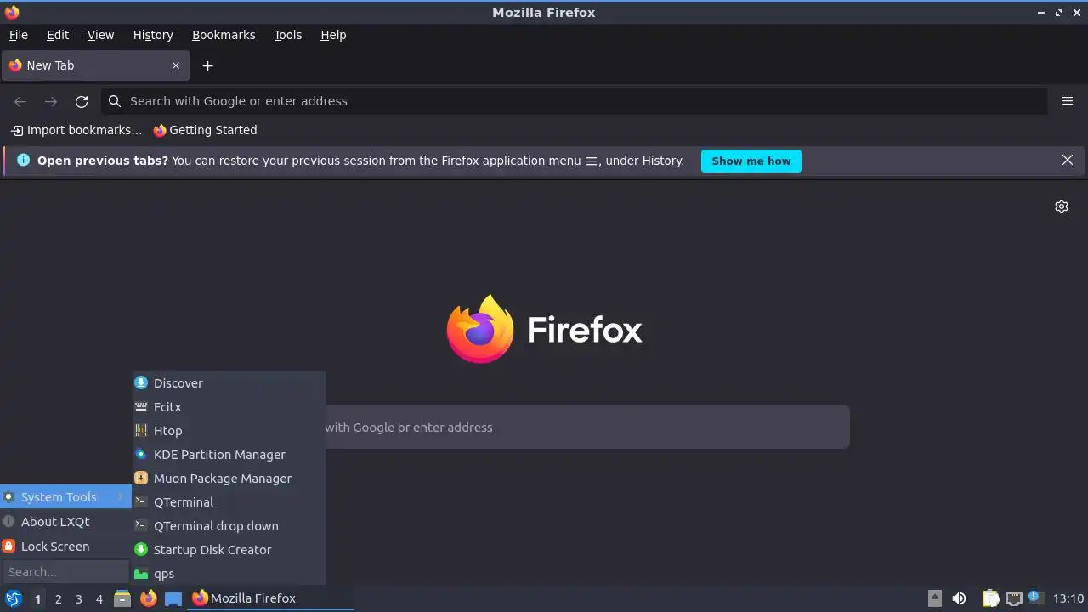Open the History menu
Screen dimensions: 1088x612
pos(153,35)
